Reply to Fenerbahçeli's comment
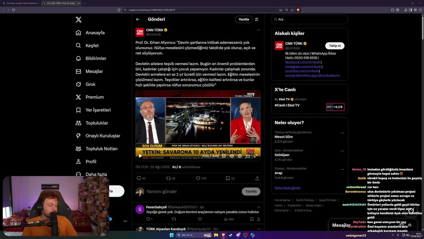Image resolution: width=424 pixels, height=239 pixels. pyautogui.click(x=149, y=219)
